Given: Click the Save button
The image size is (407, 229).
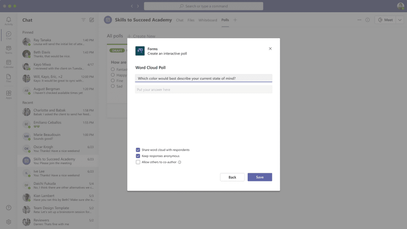Looking at the screenshot, I should click(x=260, y=177).
